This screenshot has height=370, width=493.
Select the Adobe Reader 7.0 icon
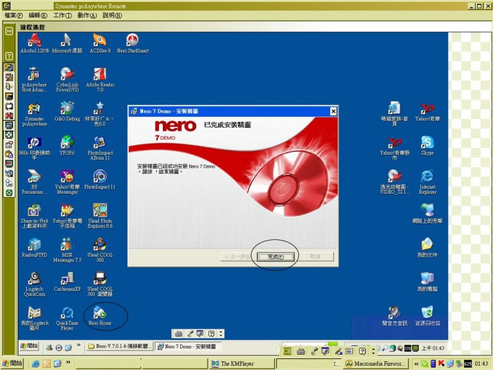point(100,80)
